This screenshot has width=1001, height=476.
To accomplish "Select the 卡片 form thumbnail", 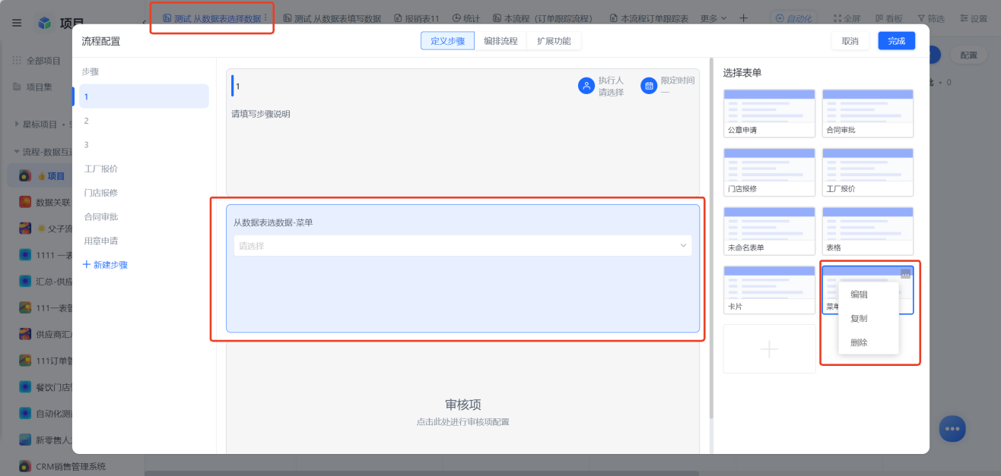I will [x=769, y=290].
